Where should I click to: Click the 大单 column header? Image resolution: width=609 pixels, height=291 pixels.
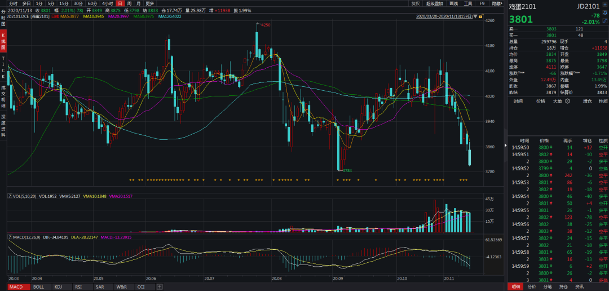coord(558,102)
